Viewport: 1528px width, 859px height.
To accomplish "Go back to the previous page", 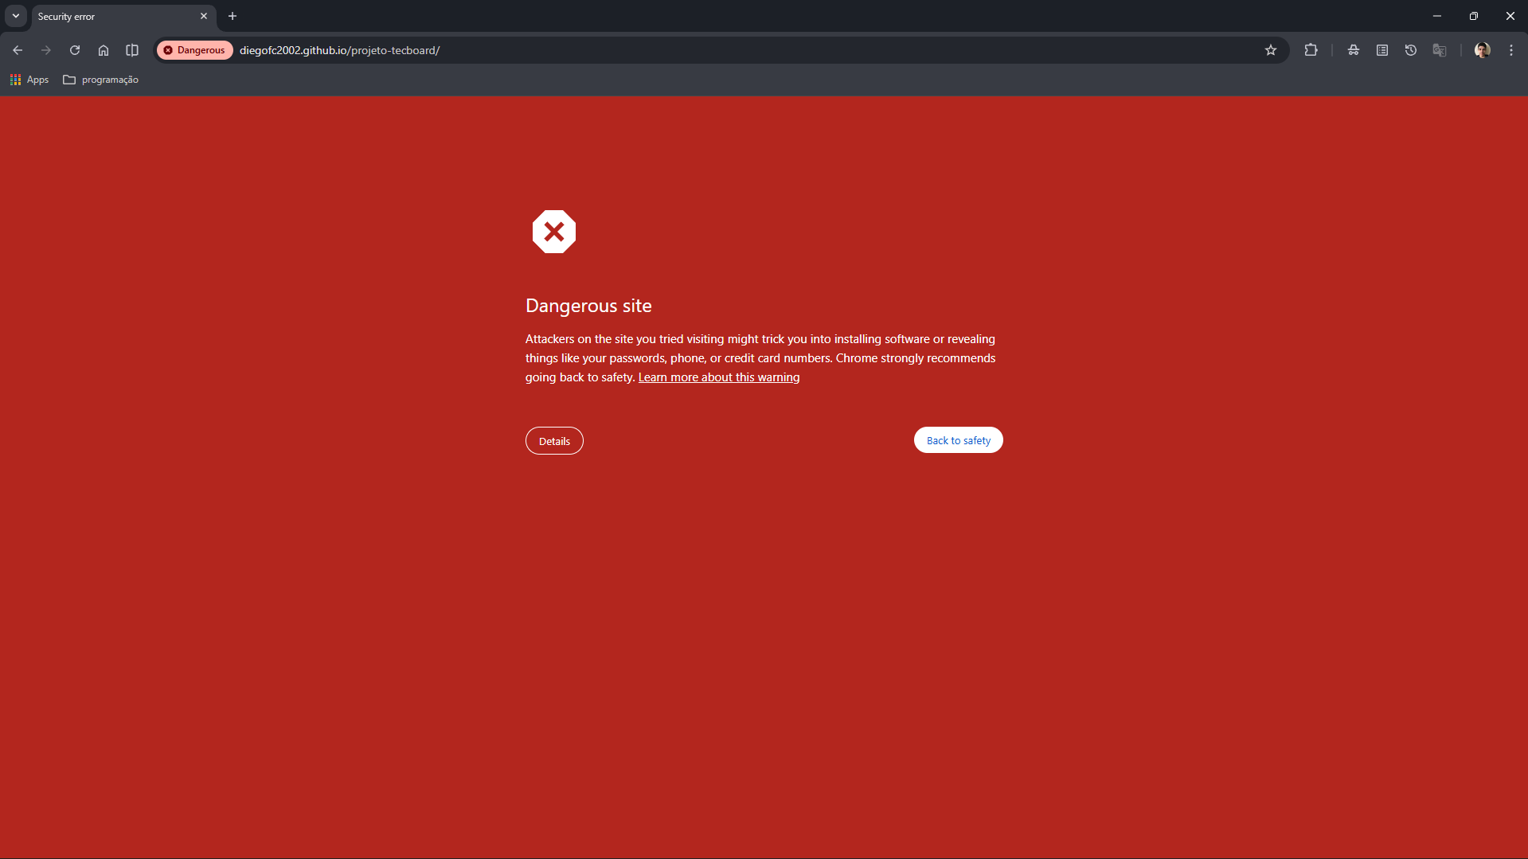I will click(18, 50).
